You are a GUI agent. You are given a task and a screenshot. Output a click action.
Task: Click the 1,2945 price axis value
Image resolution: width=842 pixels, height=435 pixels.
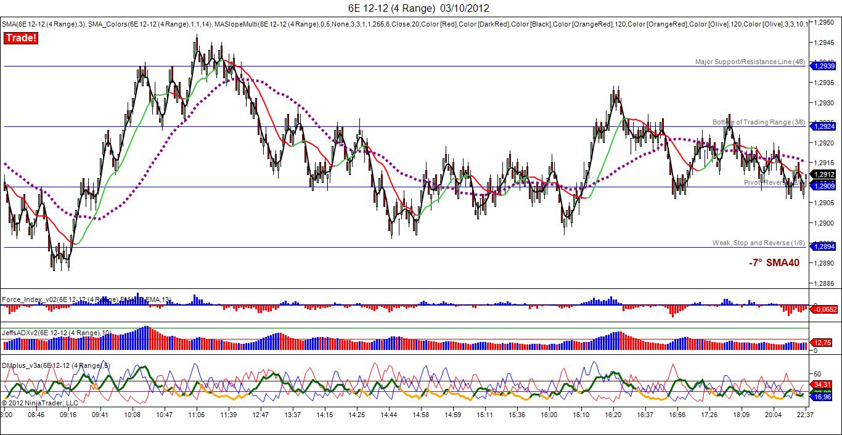[x=824, y=43]
